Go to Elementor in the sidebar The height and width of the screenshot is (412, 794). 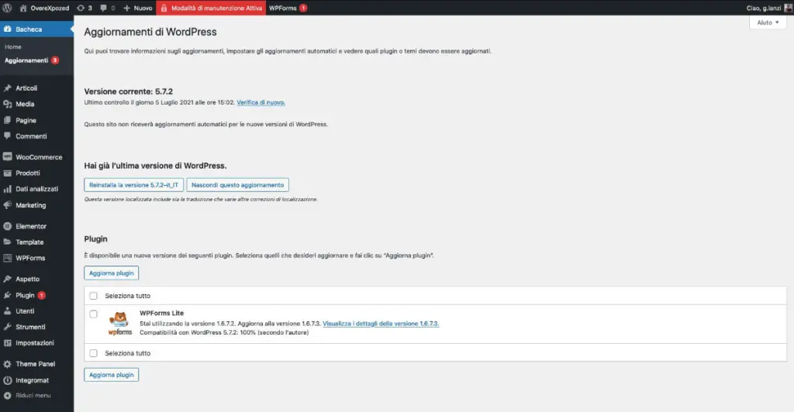coord(31,226)
